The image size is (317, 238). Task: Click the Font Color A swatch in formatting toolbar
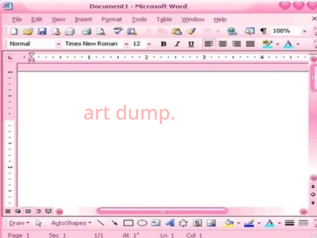(289, 44)
